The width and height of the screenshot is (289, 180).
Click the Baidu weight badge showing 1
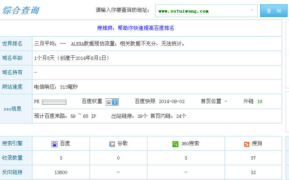112,102
